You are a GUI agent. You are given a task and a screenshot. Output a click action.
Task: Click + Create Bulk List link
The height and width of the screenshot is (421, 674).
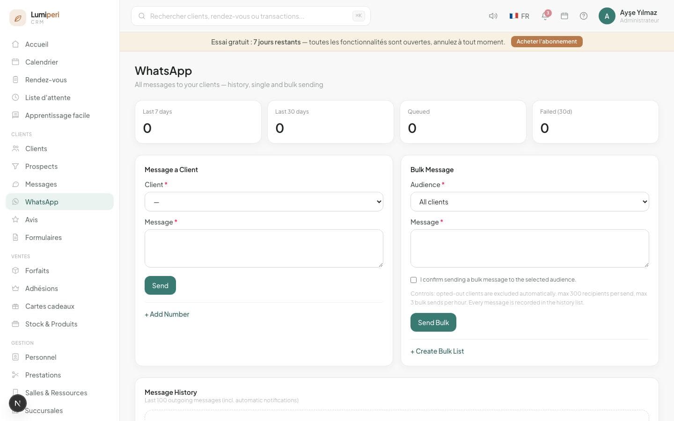[x=437, y=351]
